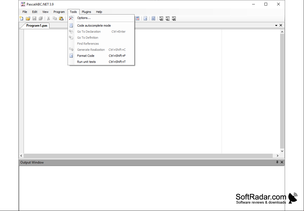Click the Copy toolbar icon

(55, 18)
